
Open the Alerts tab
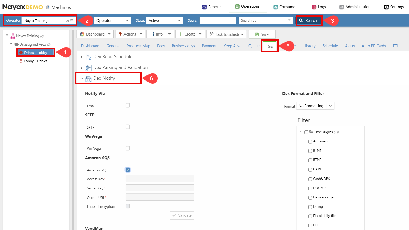pyautogui.click(x=350, y=46)
